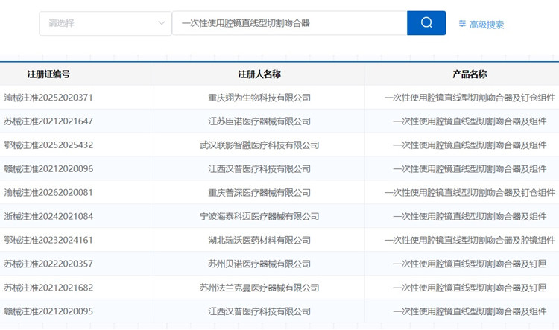
Task: Click the 高级搜索 filter sliders icon
Action: pos(462,24)
